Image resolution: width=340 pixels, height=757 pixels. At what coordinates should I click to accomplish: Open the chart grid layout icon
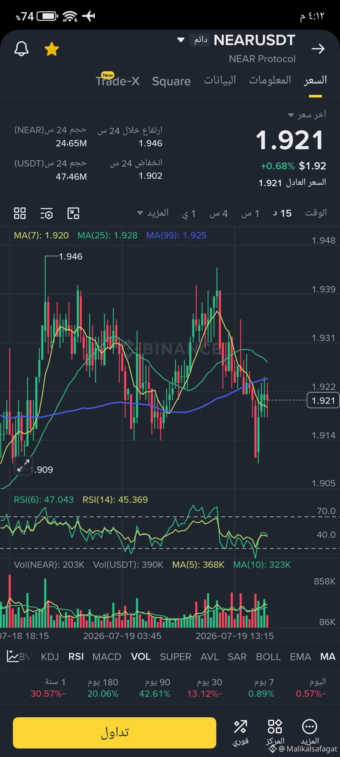tap(20, 213)
